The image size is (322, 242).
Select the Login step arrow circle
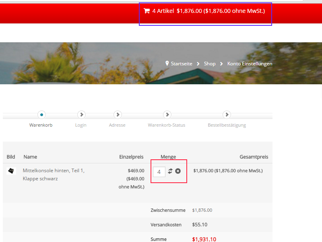point(82,115)
